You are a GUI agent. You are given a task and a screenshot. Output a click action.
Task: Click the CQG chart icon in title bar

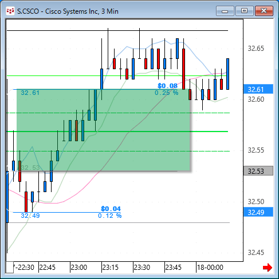click(10, 11)
